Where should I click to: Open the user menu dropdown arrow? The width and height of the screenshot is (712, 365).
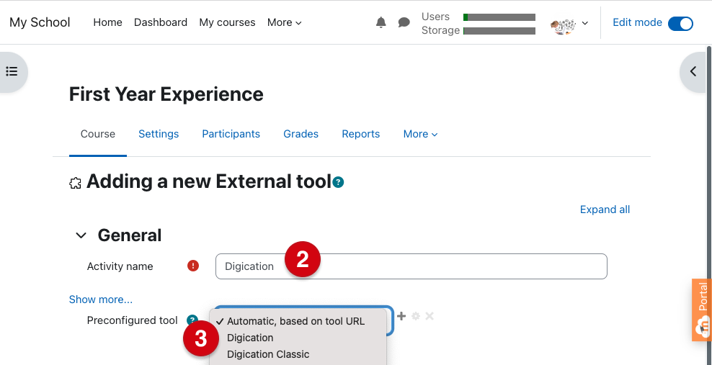point(585,23)
